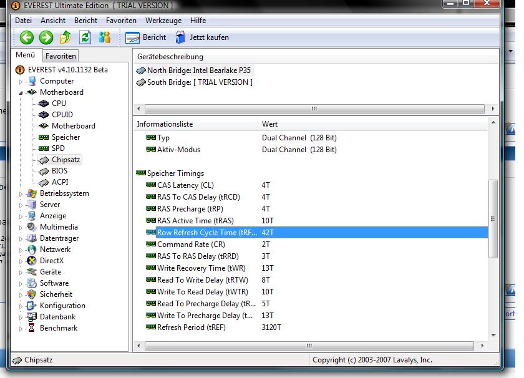The image size is (524, 378).
Task: Click the Multimedia speaker icon
Action: (32, 227)
